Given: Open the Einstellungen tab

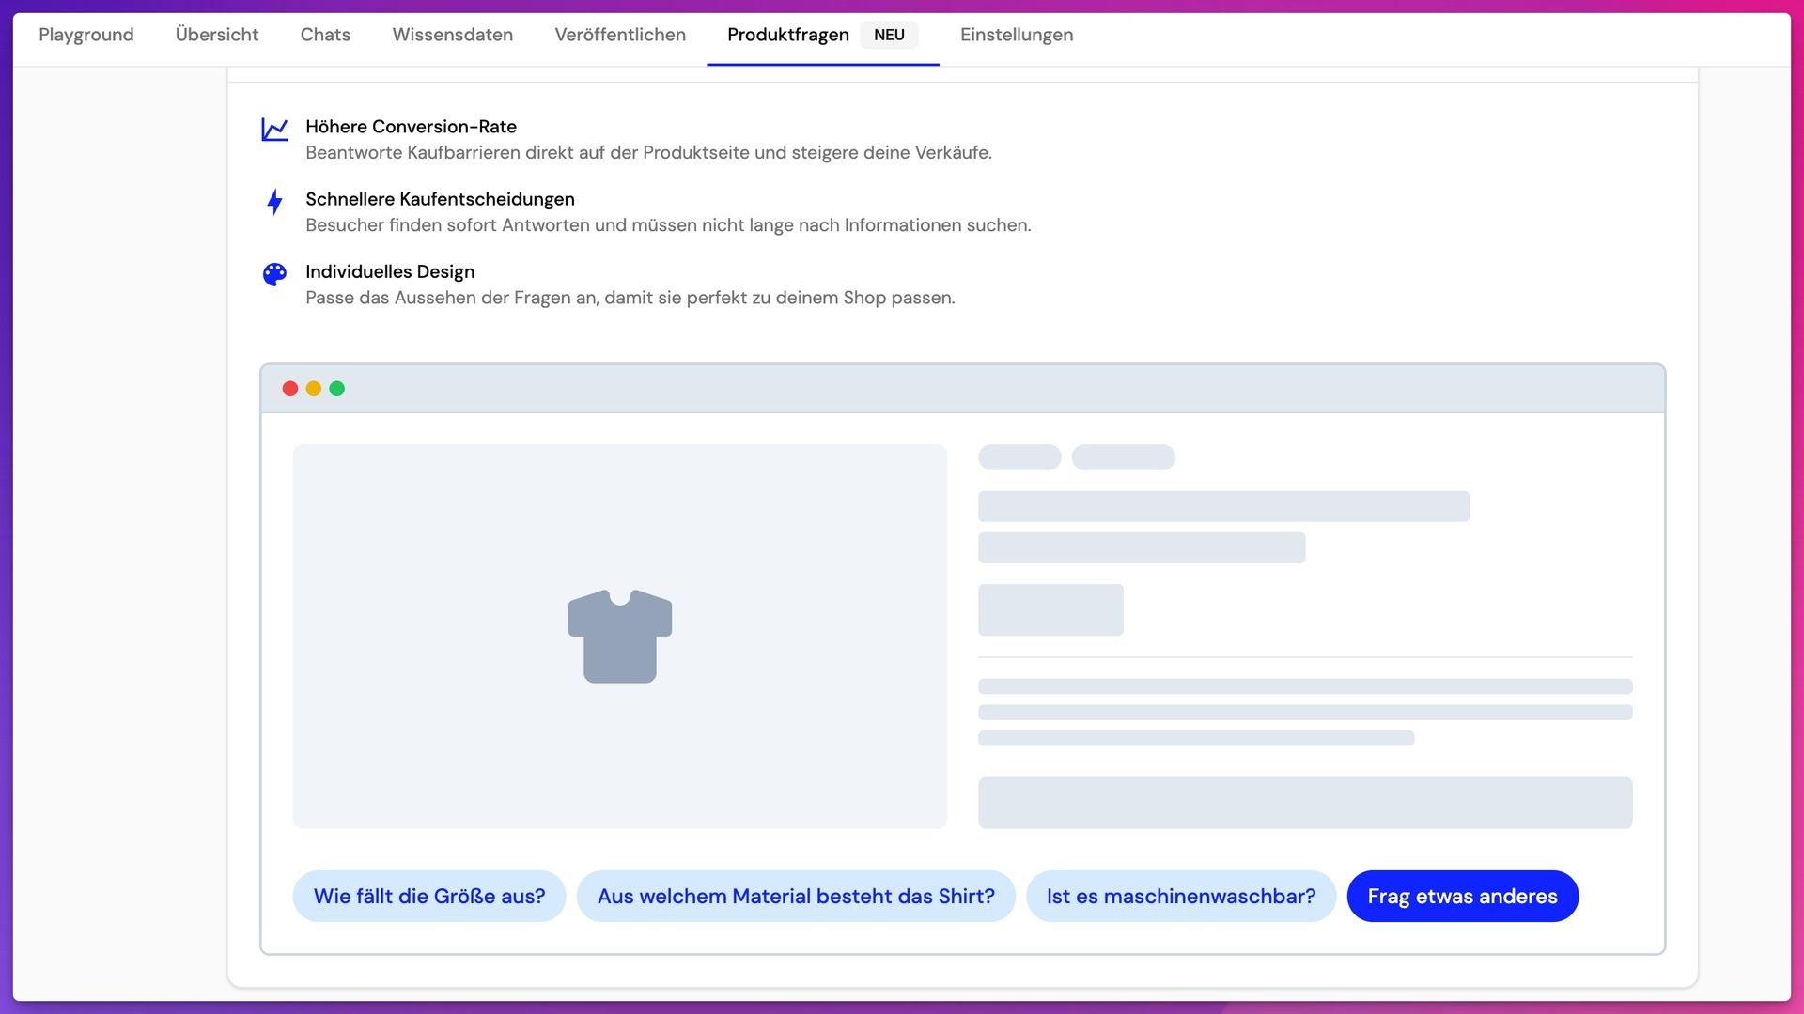Looking at the screenshot, I should click(x=1017, y=35).
